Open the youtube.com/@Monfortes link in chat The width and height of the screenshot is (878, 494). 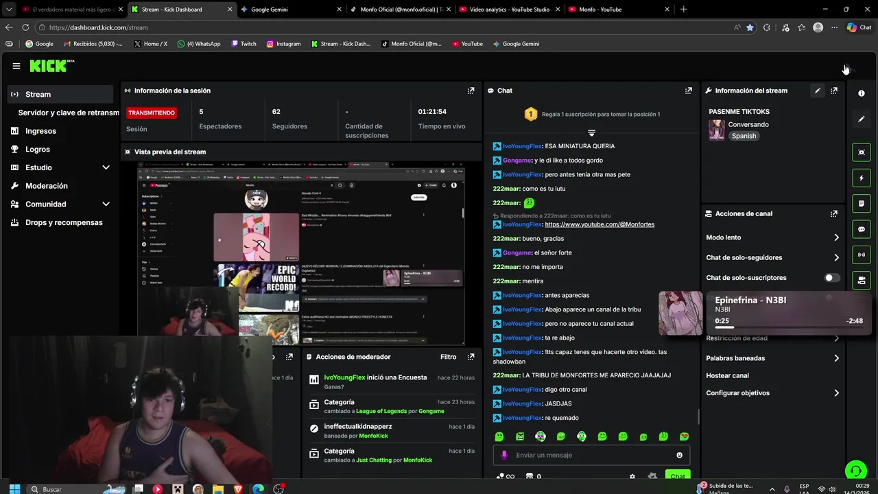coord(600,224)
